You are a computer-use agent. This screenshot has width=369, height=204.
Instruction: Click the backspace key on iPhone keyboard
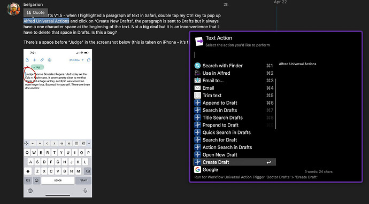click(88, 171)
